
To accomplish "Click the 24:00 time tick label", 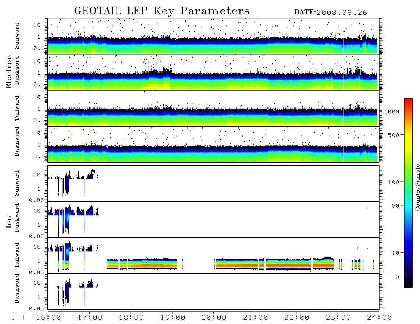I will (379, 318).
